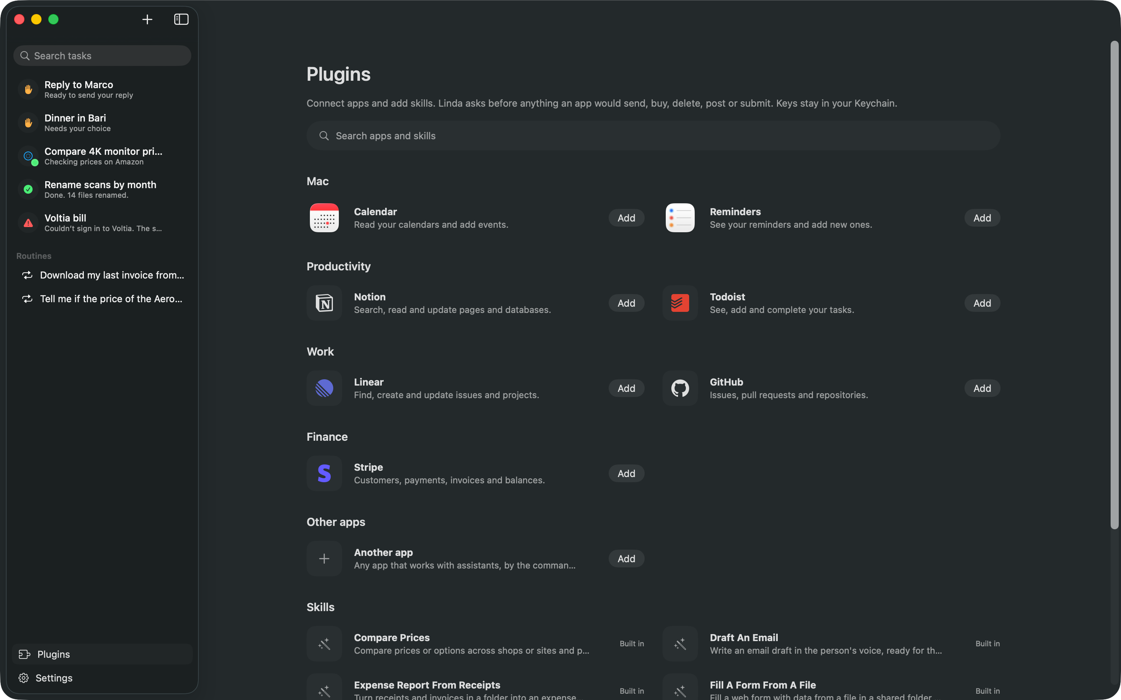Open the Dinner in Bari task

[x=102, y=123]
